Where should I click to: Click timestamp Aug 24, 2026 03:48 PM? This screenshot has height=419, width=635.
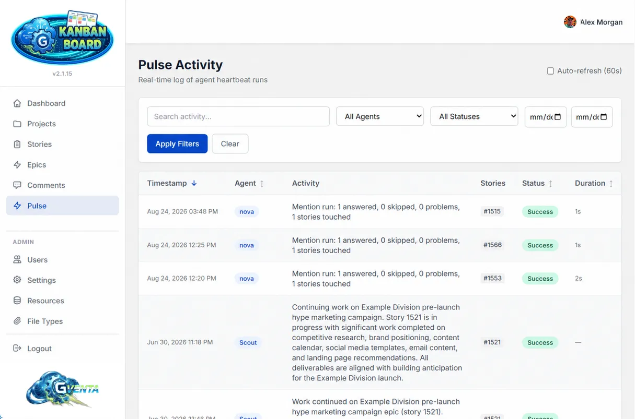point(182,211)
